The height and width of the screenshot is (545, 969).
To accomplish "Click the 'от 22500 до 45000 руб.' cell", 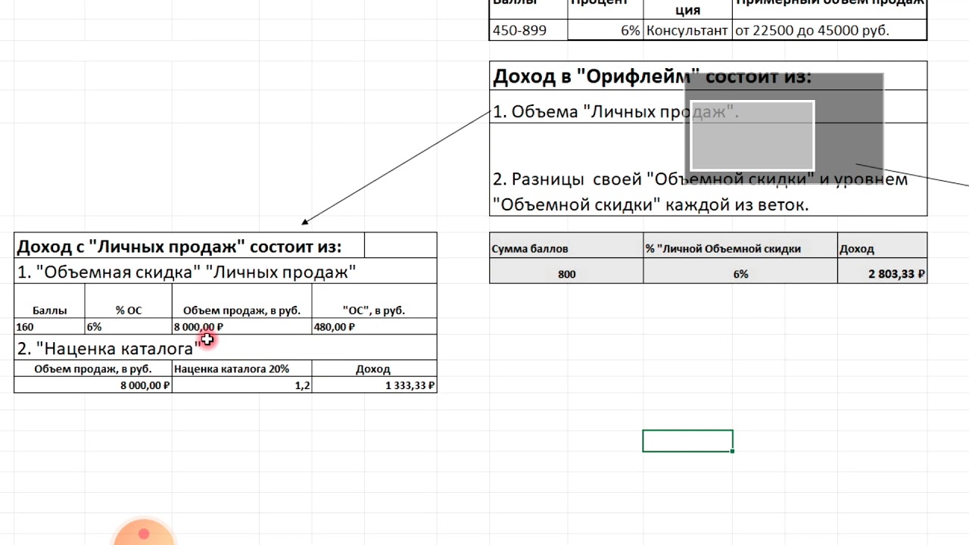I will [830, 30].
